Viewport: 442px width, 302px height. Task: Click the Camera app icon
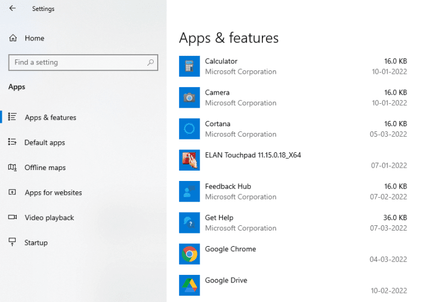coord(189,97)
